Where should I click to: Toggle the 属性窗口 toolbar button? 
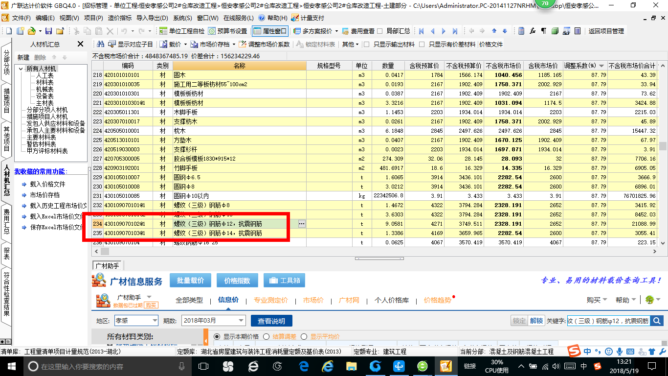tap(270, 31)
